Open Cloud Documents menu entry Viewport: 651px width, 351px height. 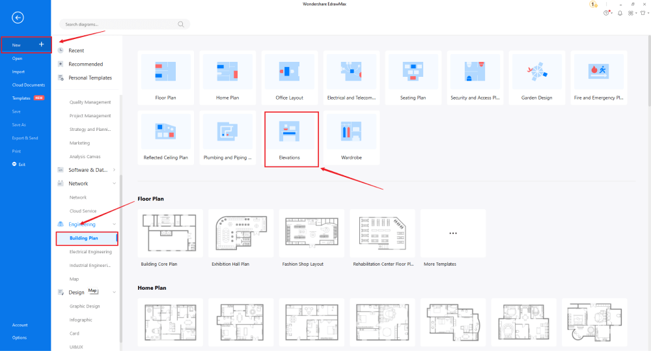[29, 85]
